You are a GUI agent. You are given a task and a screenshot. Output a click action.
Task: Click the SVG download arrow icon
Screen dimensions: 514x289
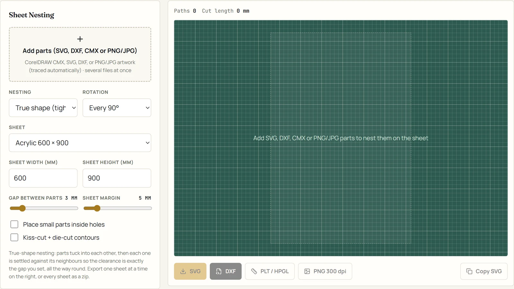pos(183,271)
